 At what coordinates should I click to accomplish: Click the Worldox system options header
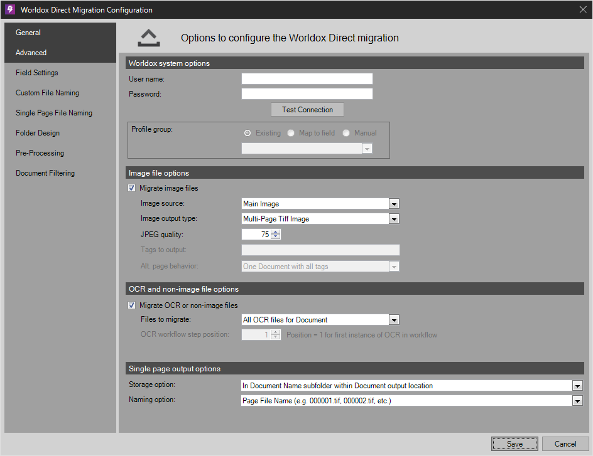coord(355,63)
